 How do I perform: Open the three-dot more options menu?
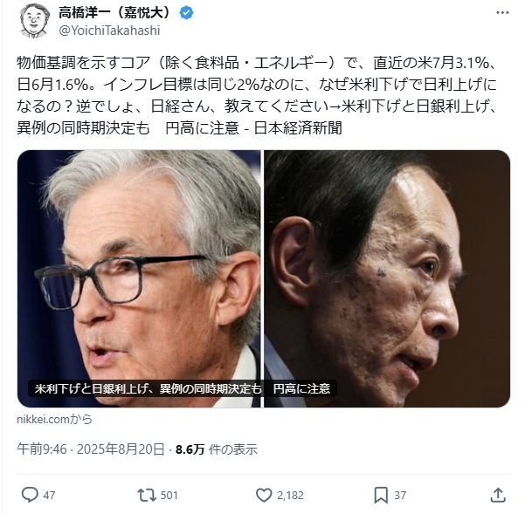(502, 13)
